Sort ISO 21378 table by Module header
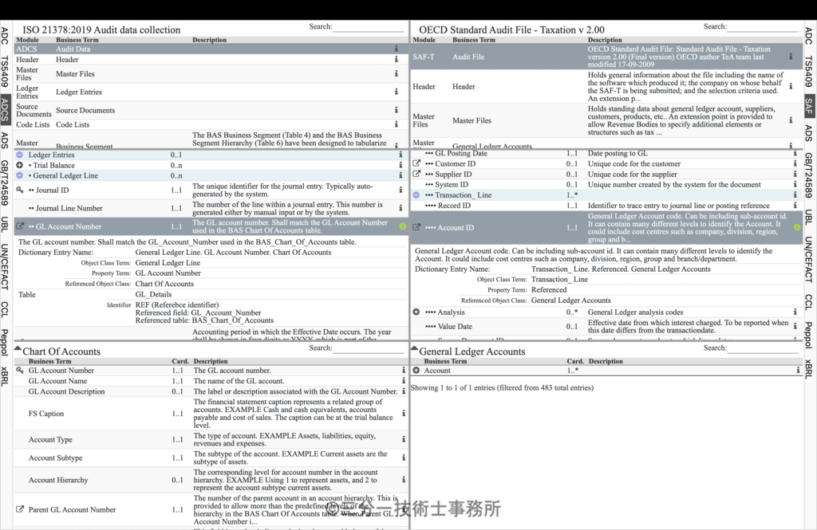The height and width of the screenshot is (530, 817). (28, 40)
